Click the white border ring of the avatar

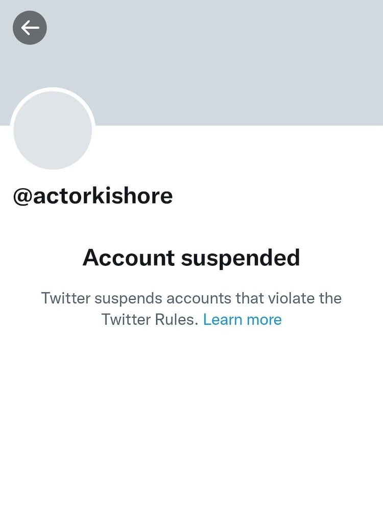tap(52, 89)
